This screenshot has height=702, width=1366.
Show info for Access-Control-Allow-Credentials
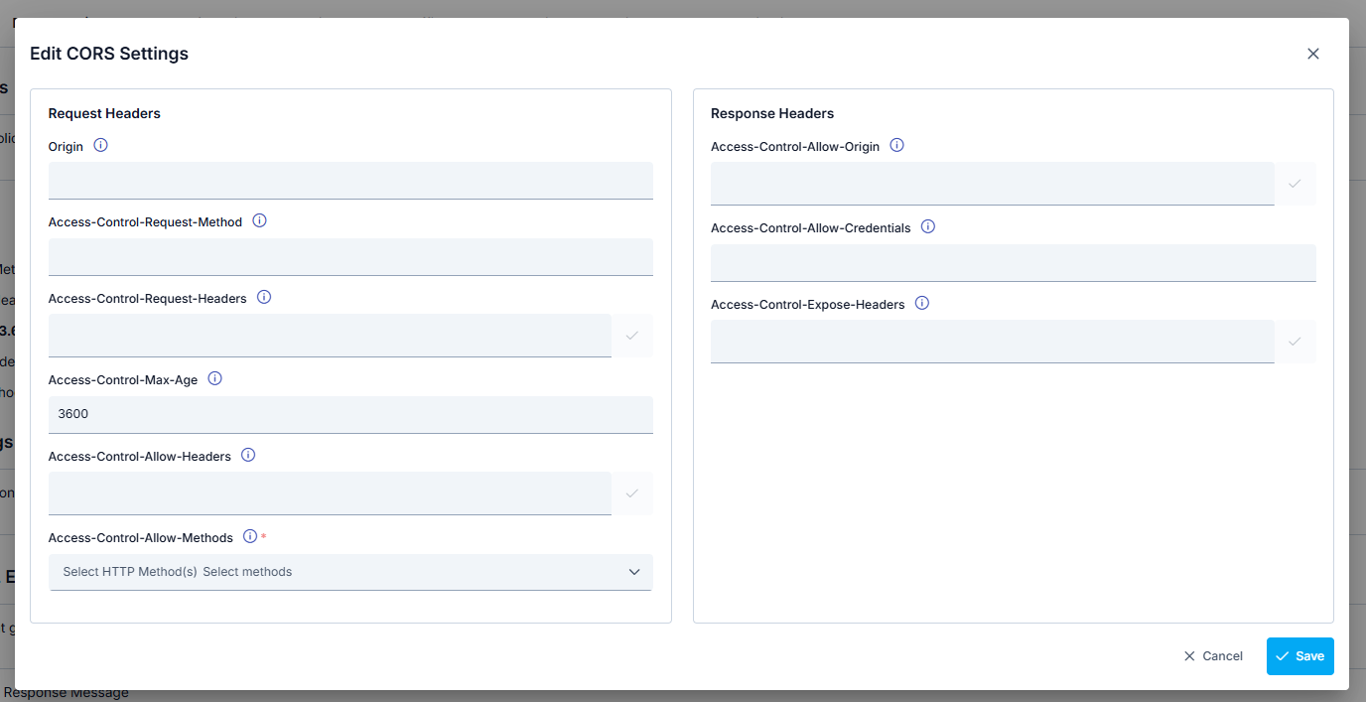pos(928,226)
